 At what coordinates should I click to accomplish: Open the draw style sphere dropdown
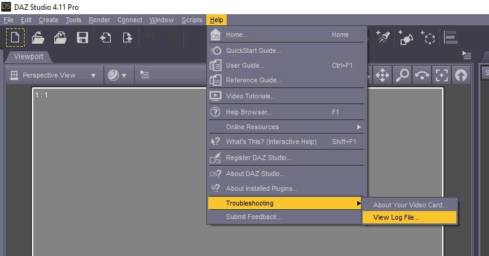117,75
